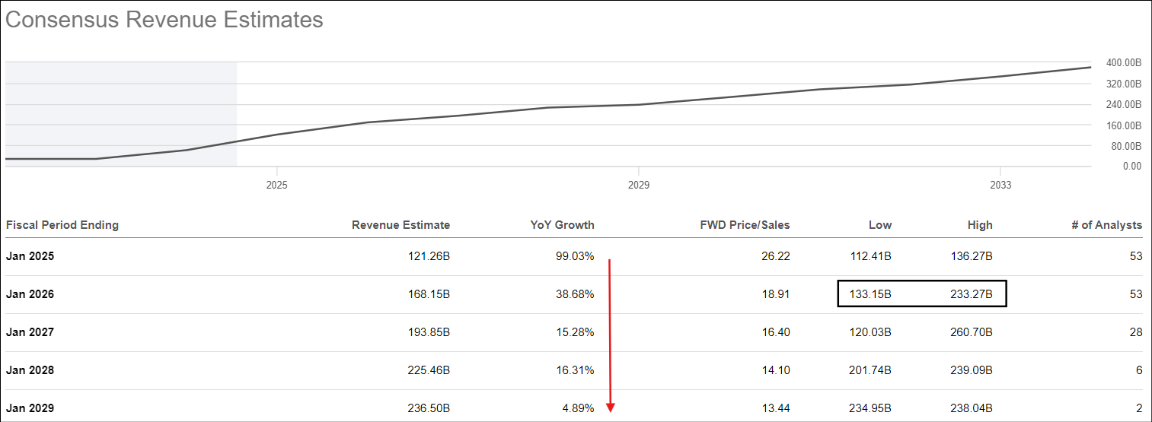Click the 168.15B revenue estimate cell
1152x422 pixels.
(427, 294)
